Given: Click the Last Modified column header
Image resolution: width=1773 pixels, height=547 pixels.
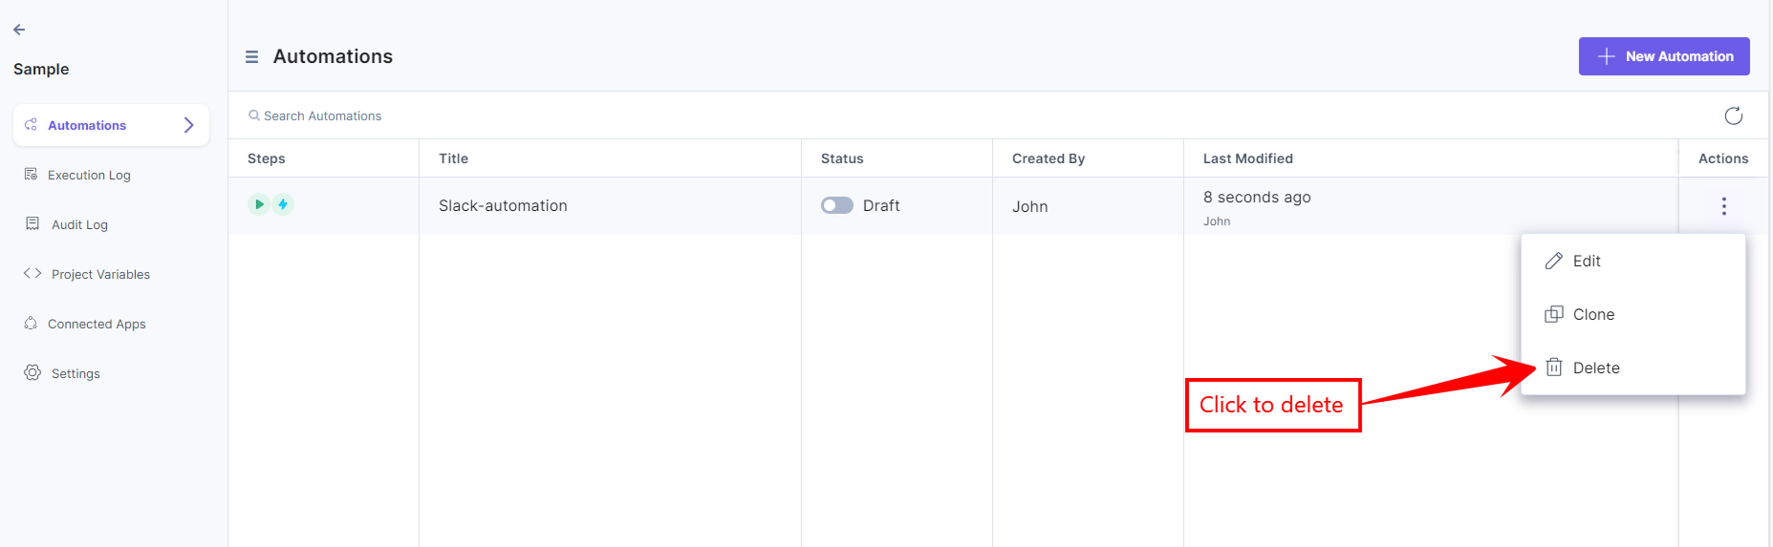Looking at the screenshot, I should point(1247,158).
